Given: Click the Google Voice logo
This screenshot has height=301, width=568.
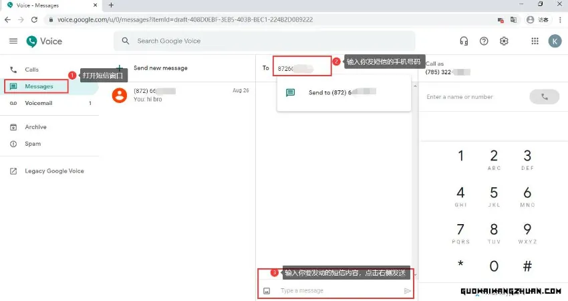Looking at the screenshot, I should click(44, 41).
